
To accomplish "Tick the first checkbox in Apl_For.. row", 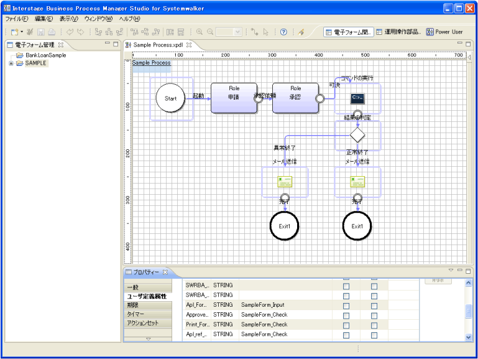I will [346, 306].
